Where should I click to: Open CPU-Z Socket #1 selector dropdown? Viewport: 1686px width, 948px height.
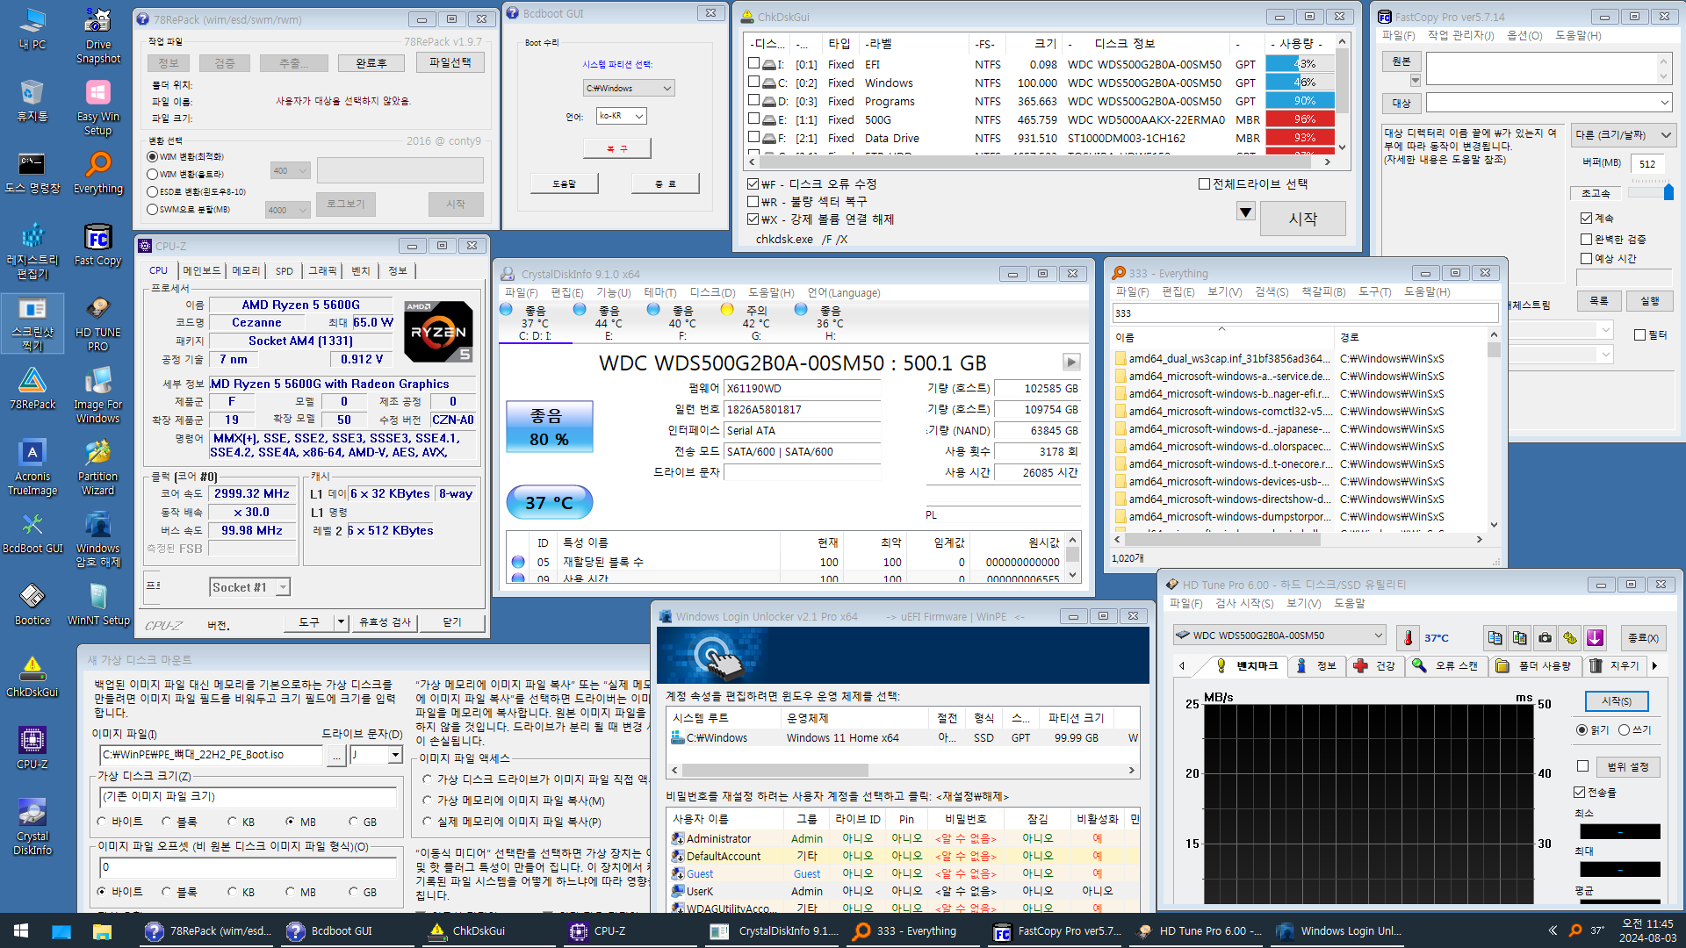click(x=250, y=587)
